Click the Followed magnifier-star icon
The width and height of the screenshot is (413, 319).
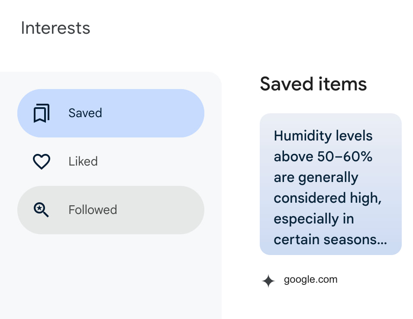pos(42,210)
